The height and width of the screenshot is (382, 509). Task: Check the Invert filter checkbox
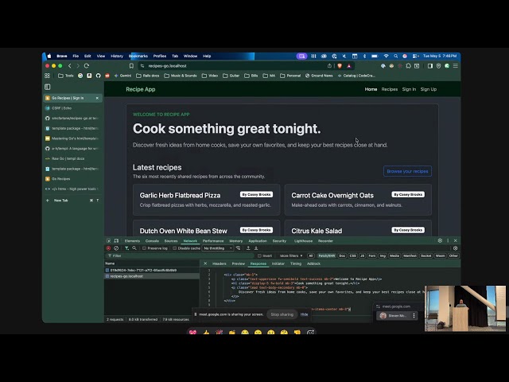point(259,256)
